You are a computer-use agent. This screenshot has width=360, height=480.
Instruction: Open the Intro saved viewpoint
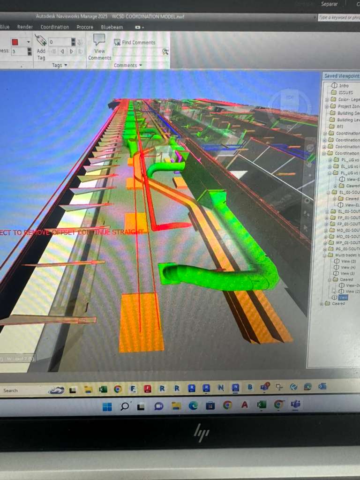tap(344, 86)
